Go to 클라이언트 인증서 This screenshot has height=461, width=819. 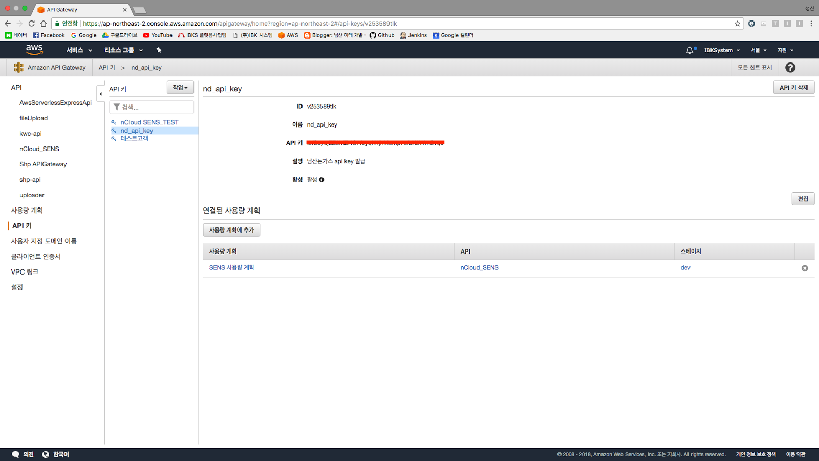[x=36, y=257]
